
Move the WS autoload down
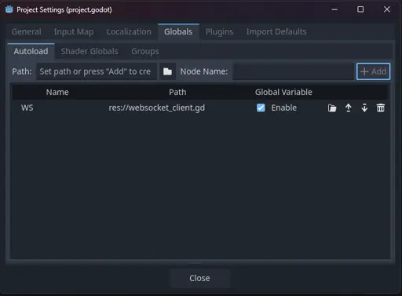click(364, 108)
